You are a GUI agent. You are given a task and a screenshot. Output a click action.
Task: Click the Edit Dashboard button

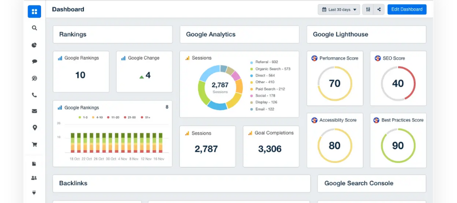(x=407, y=9)
